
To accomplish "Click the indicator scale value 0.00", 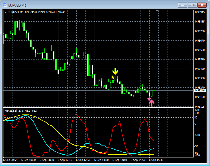I will 197,135.
